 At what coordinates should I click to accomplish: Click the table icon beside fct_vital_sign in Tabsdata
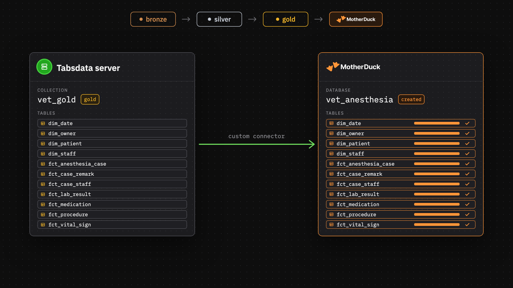43,225
